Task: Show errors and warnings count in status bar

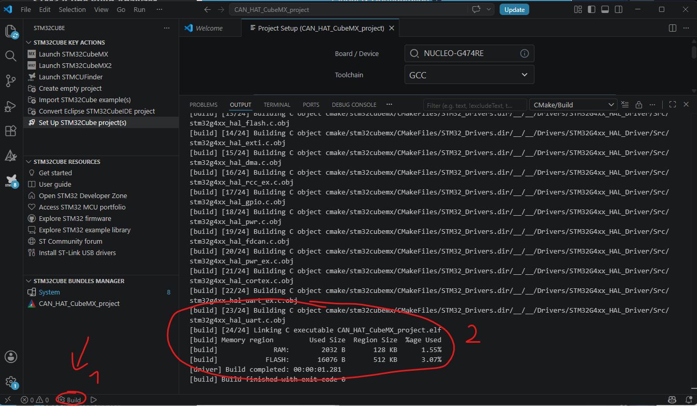Action: point(35,400)
